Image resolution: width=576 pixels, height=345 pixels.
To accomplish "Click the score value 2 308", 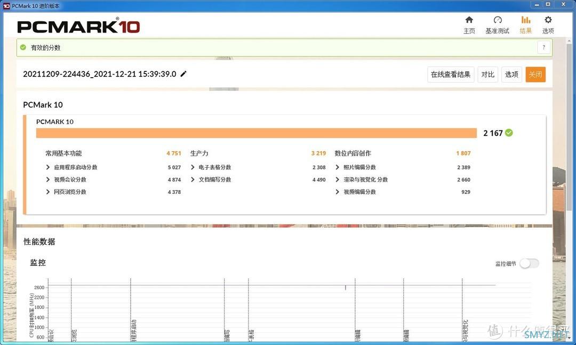I will (319, 167).
